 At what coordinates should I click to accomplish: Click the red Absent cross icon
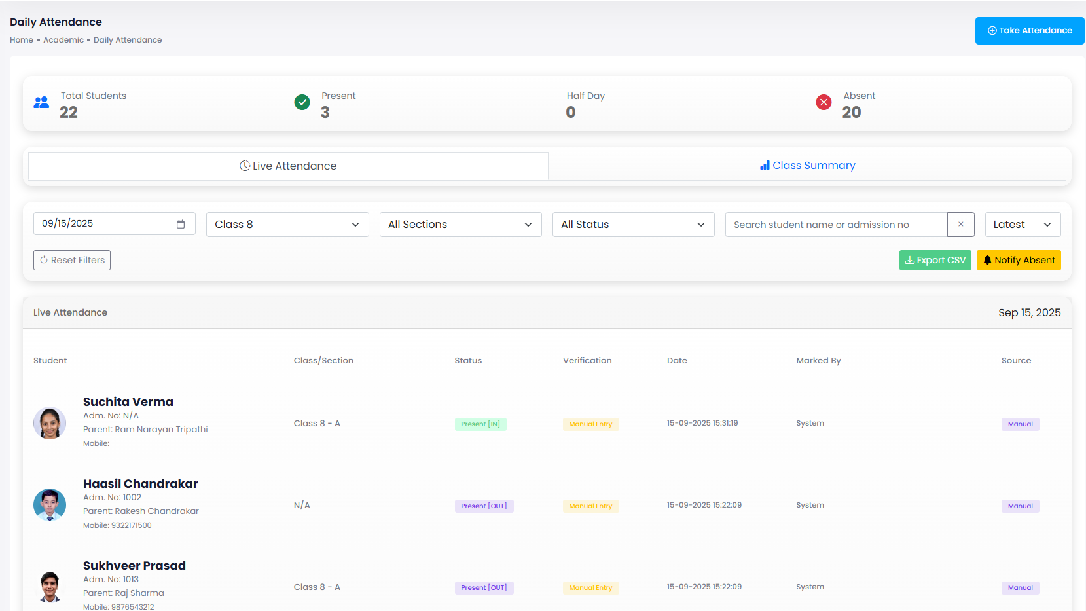tap(824, 102)
